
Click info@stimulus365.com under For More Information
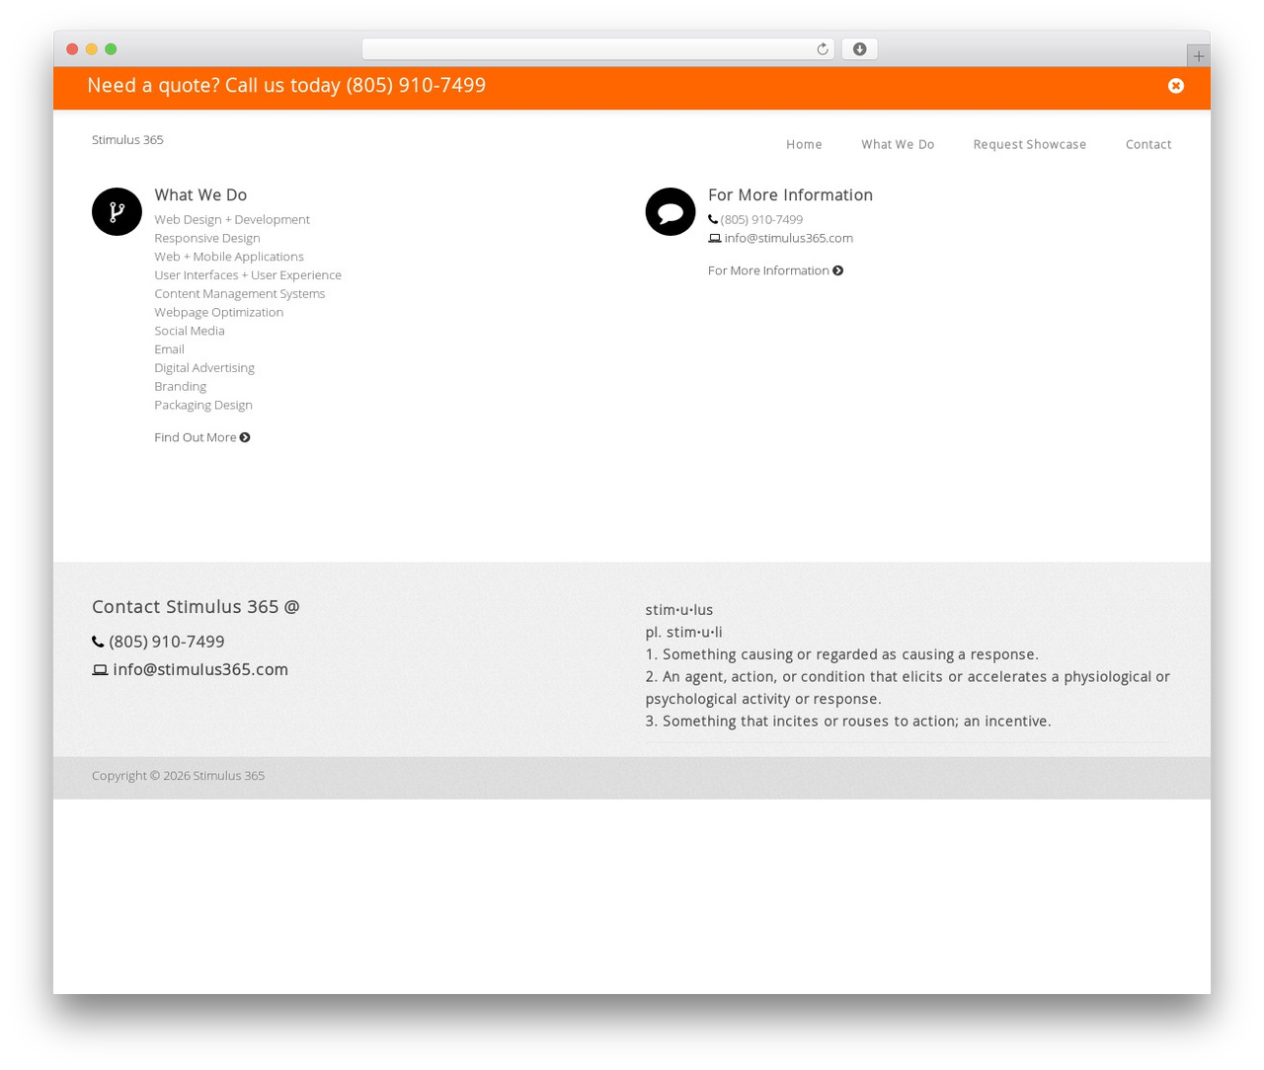788,238
